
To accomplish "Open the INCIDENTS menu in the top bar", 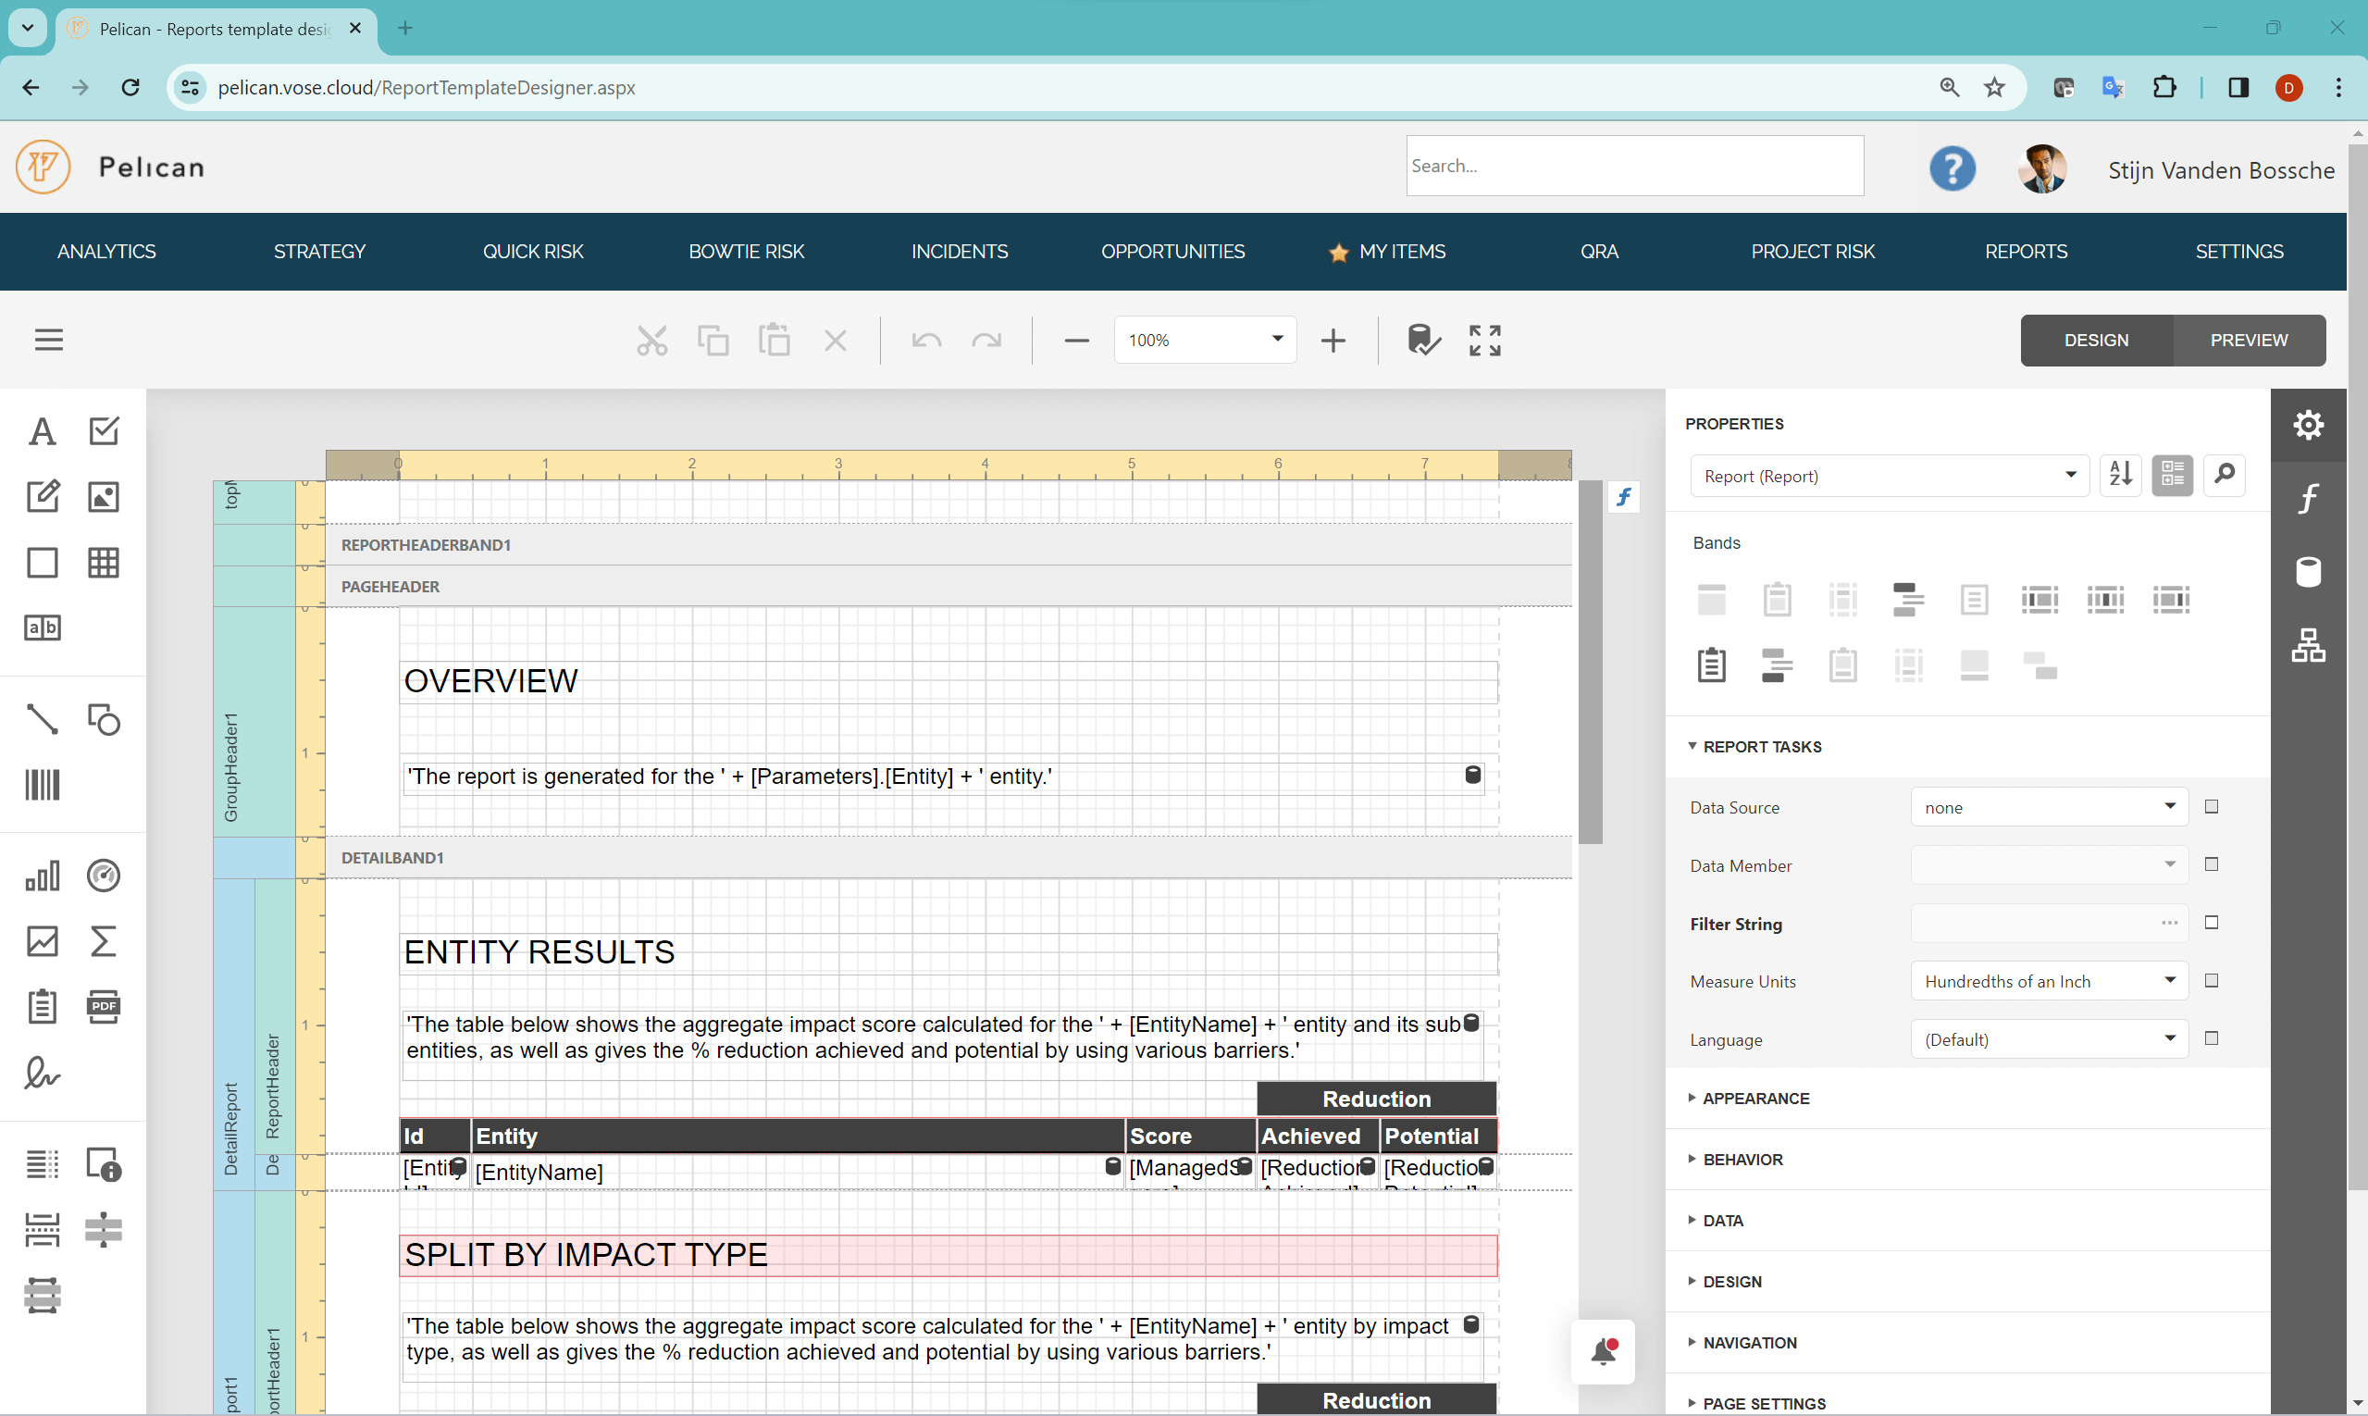I will (x=960, y=251).
